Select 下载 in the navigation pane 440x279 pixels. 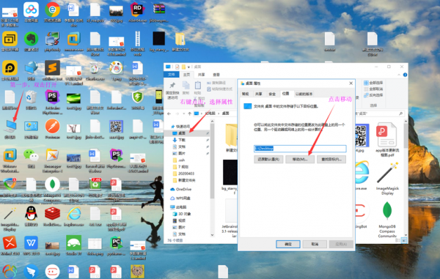coord(182,140)
